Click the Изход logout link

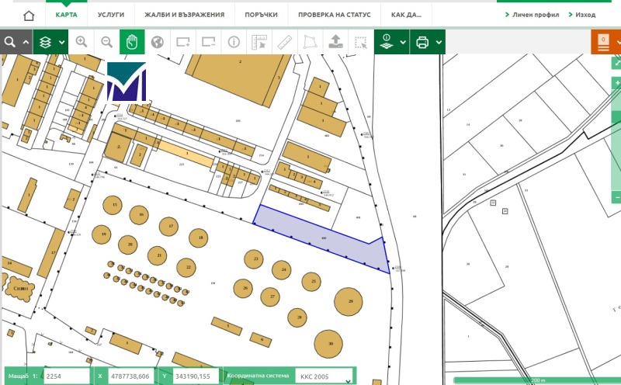(x=582, y=15)
